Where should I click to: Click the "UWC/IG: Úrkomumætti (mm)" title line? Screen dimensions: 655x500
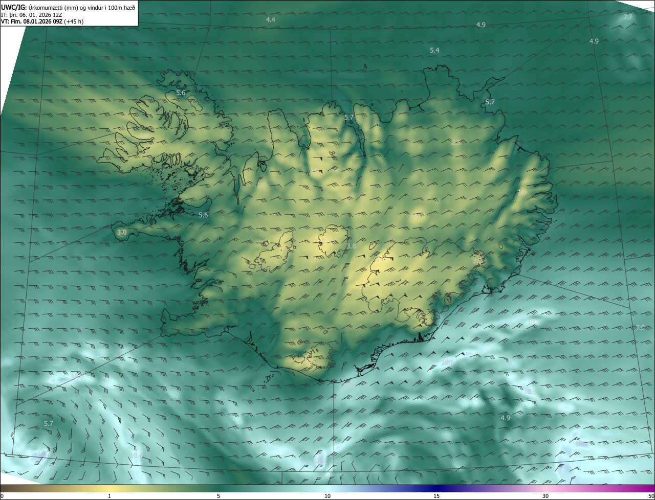68,7
